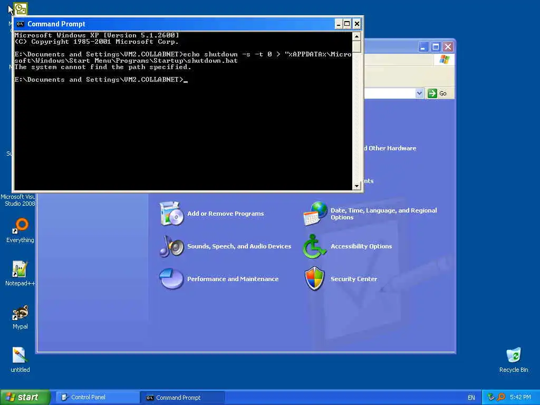Click the Windows flag logo in Control Panel

[444, 60]
